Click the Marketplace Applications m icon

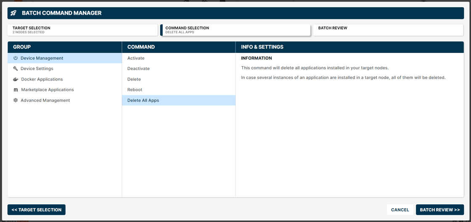16,90
